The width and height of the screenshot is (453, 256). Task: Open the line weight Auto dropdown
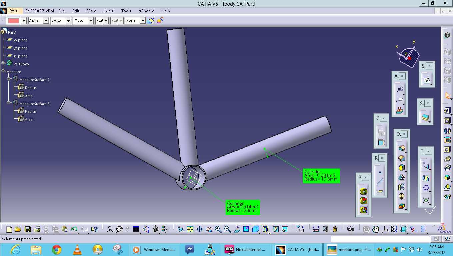[x=68, y=21]
